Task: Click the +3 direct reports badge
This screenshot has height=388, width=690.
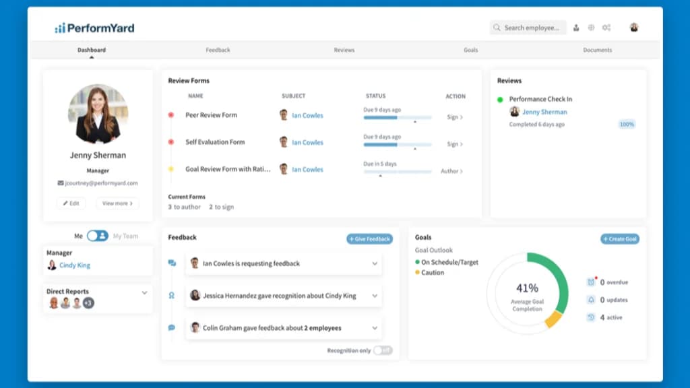Action: [x=88, y=302]
